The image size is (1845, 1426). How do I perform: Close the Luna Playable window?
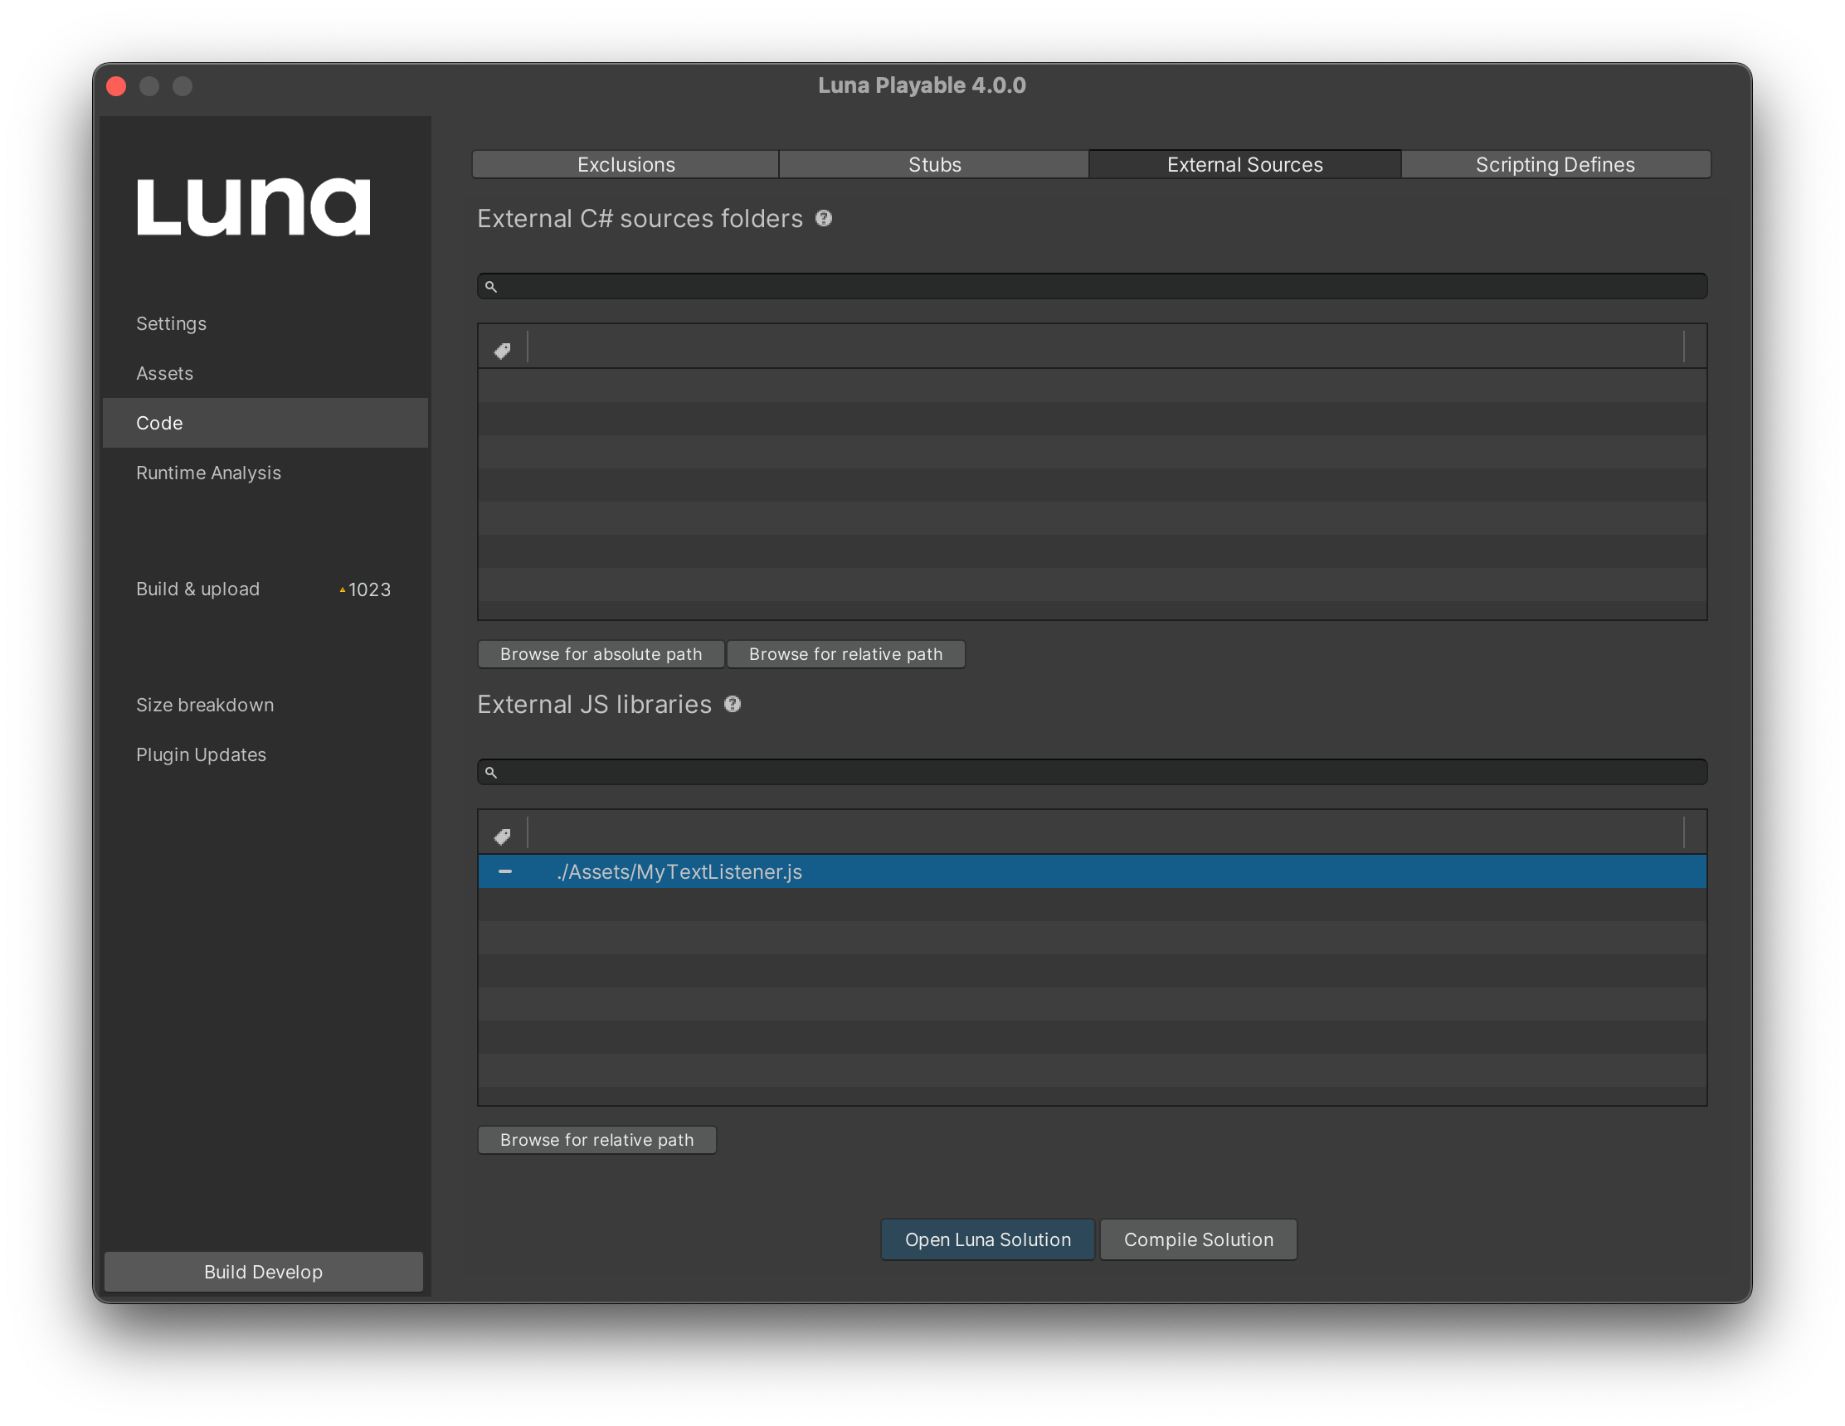tap(117, 86)
